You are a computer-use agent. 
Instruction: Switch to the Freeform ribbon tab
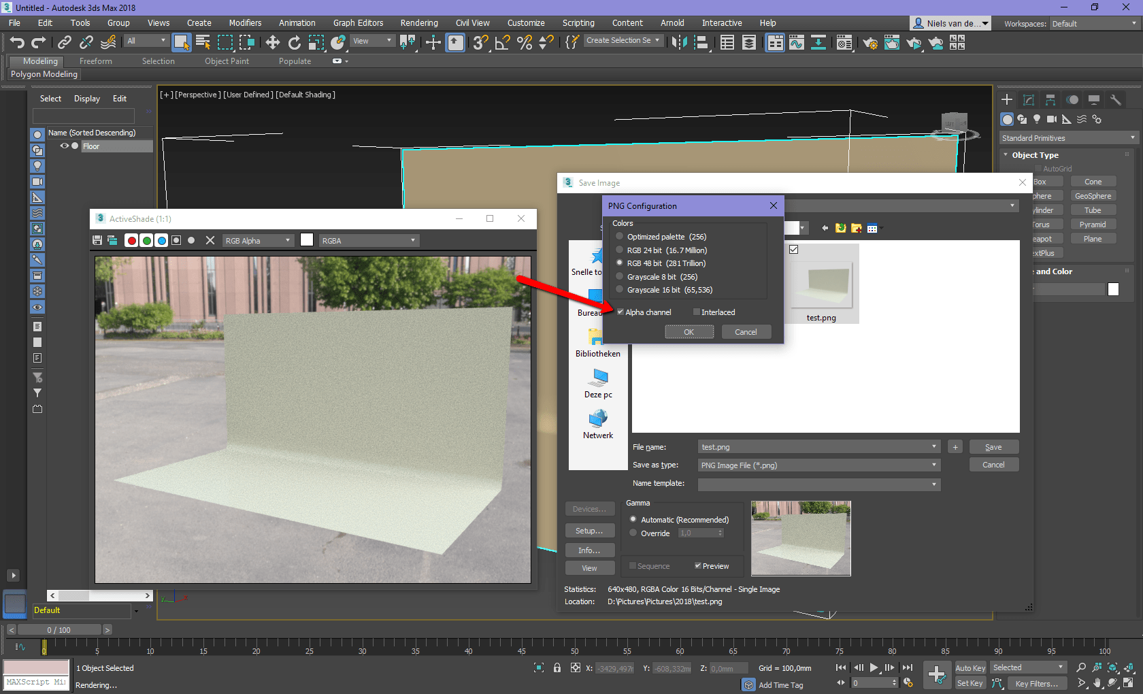[x=95, y=61]
